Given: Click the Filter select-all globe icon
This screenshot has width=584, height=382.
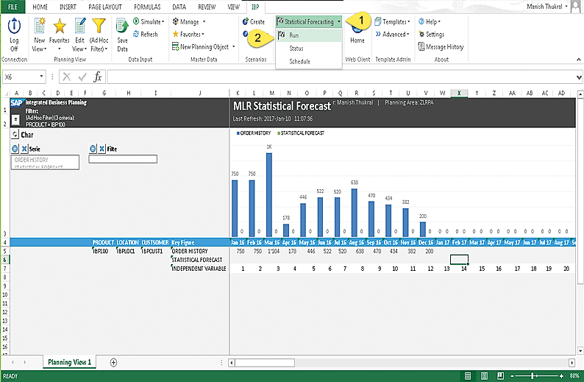Looking at the screenshot, I should [93, 149].
